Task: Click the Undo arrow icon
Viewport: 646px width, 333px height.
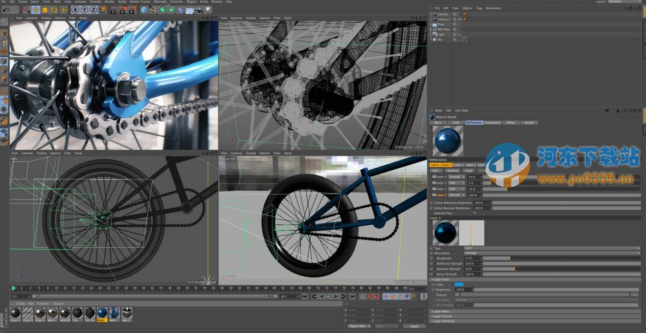Action: click(x=6, y=10)
